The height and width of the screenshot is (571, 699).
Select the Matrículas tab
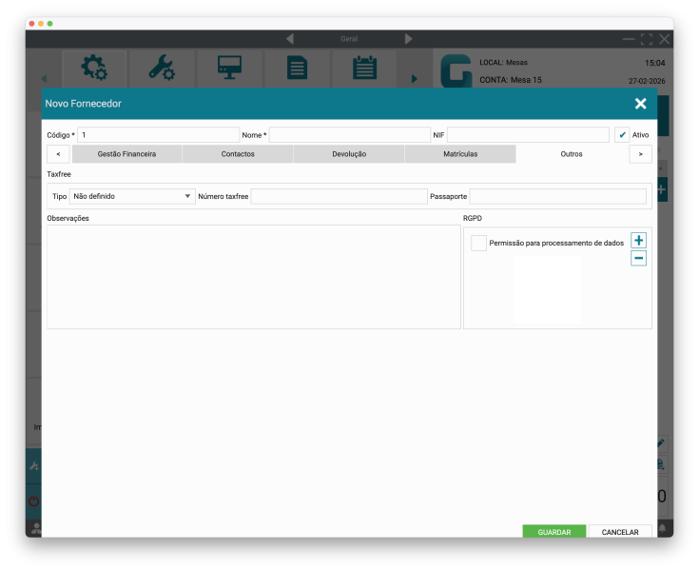point(460,154)
